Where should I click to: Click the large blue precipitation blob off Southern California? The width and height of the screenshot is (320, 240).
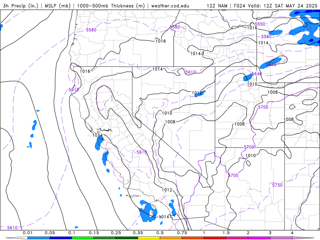(x=148, y=211)
